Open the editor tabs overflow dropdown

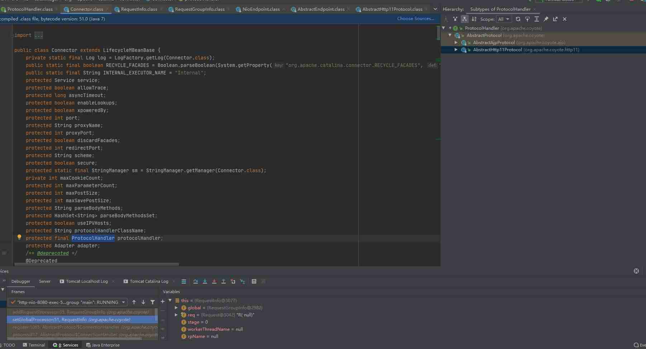pyautogui.click(x=435, y=9)
